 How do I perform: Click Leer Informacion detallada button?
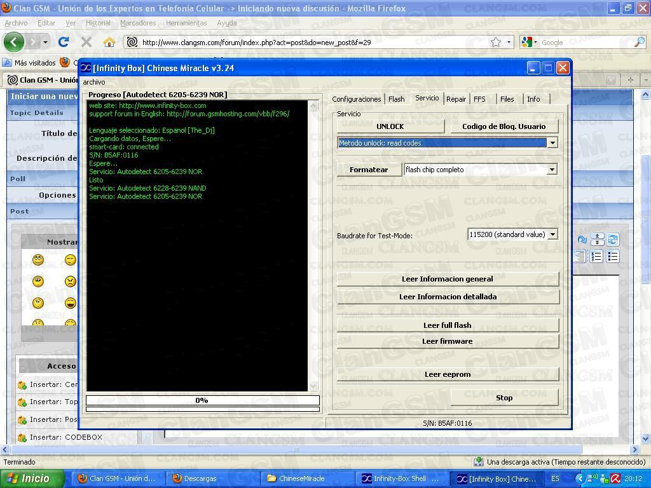pos(448,297)
